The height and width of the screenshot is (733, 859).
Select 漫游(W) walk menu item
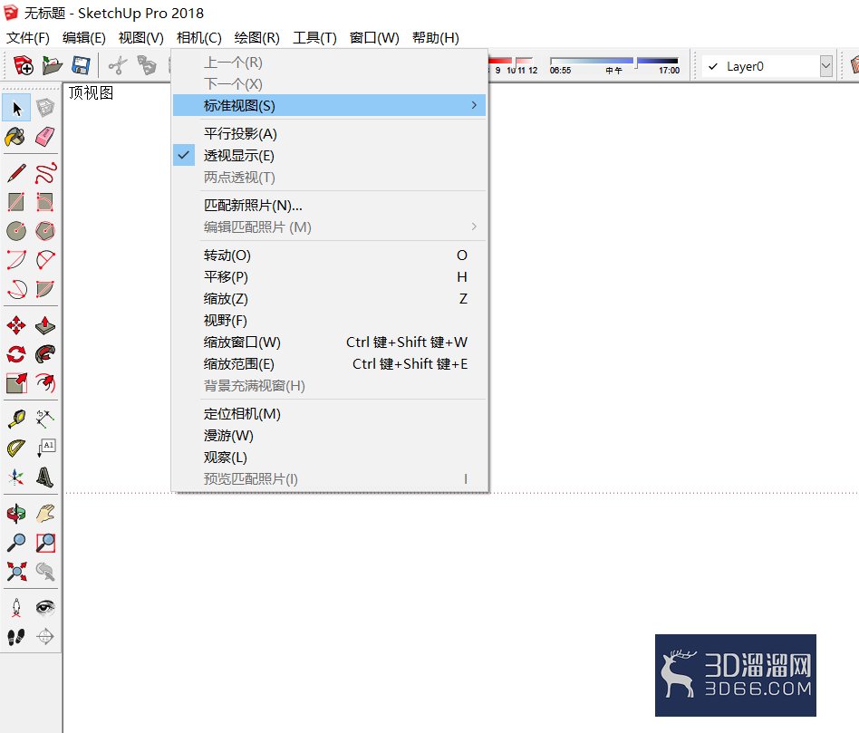pos(329,436)
